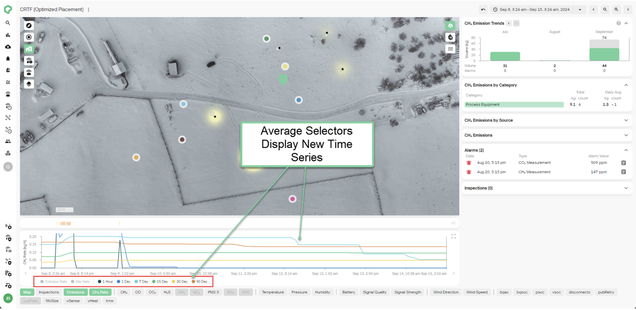
Task: Select the CO₂ gas chip
Action: point(152,292)
